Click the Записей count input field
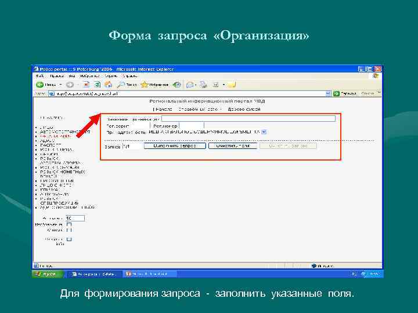This screenshot has height=313, width=418. click(x=132, y=147)
